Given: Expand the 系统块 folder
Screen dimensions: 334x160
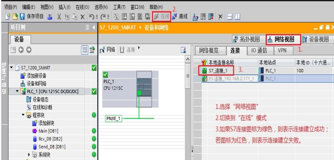Looking at the screenshot, I should pyautogui.click(x=29, y=154).
